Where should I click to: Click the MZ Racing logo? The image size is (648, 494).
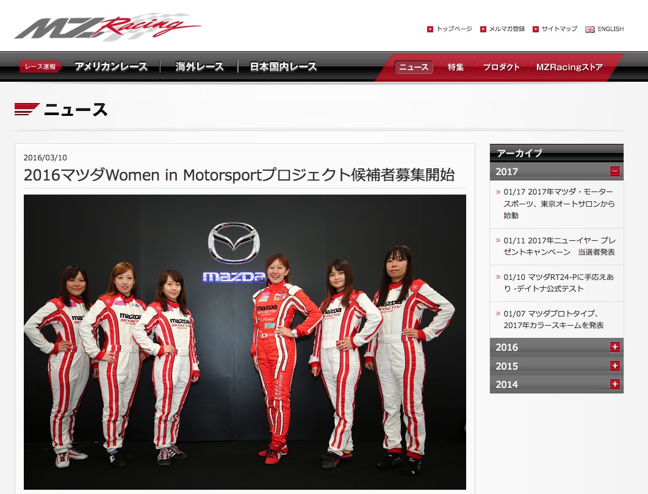(x=107, y=27)
